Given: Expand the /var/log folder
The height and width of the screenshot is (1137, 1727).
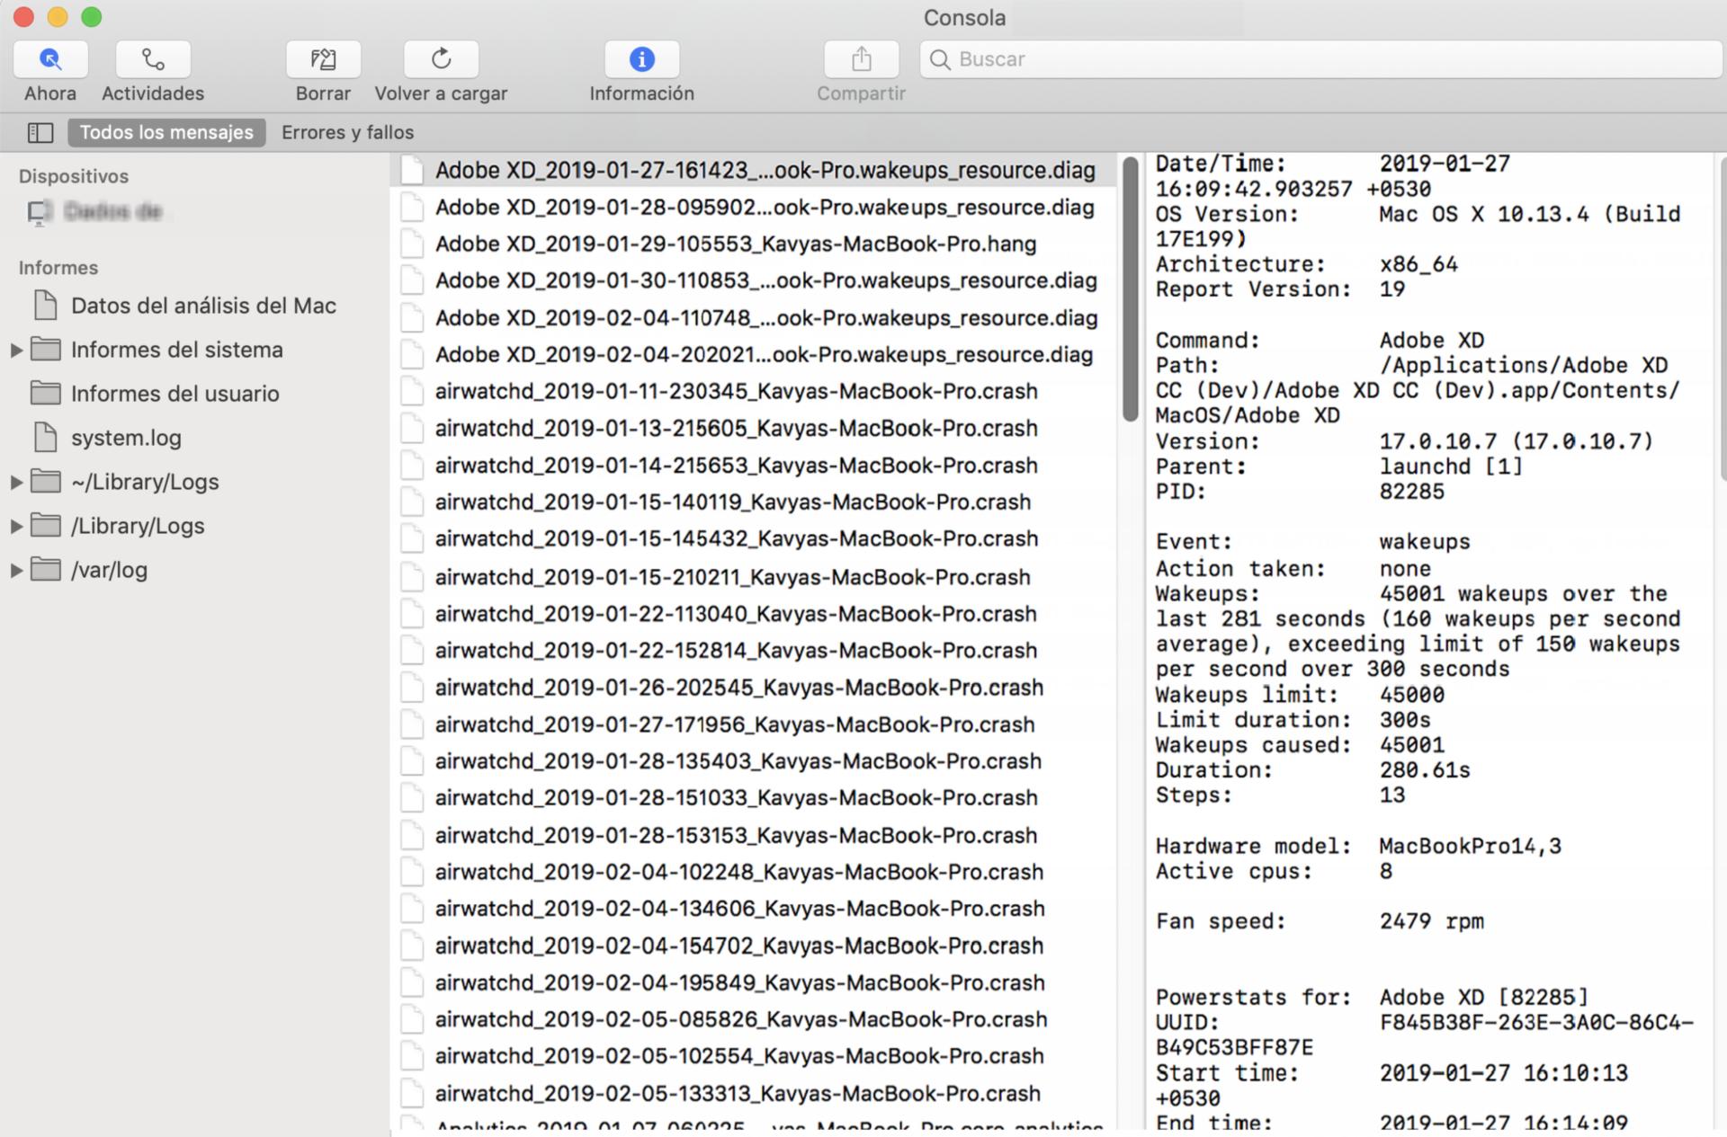Looking at the screenshot, I should point(15,570).
